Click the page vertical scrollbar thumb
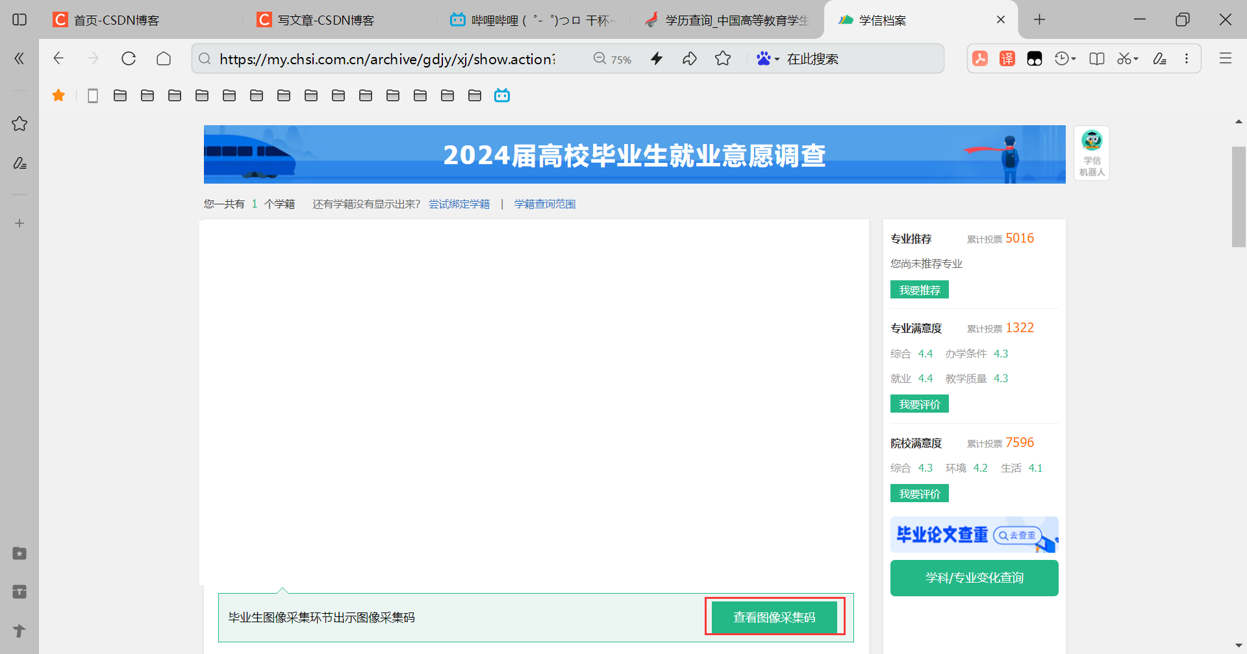This screenshot has height=654, width=1247. (1239, 197)
